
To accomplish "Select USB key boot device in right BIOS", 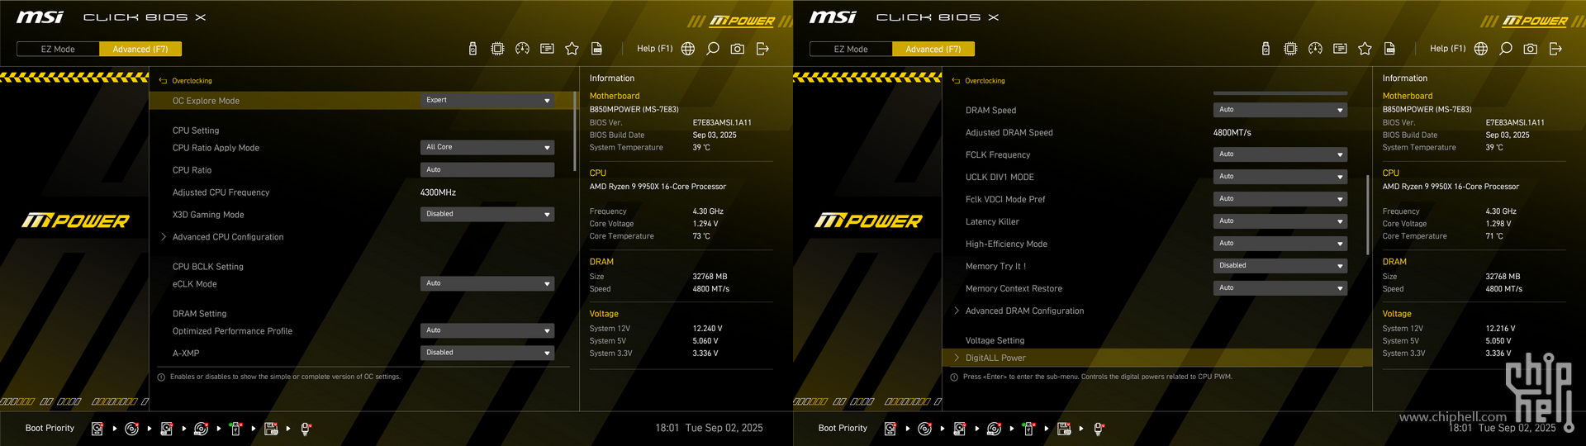I will point(1028,429).
